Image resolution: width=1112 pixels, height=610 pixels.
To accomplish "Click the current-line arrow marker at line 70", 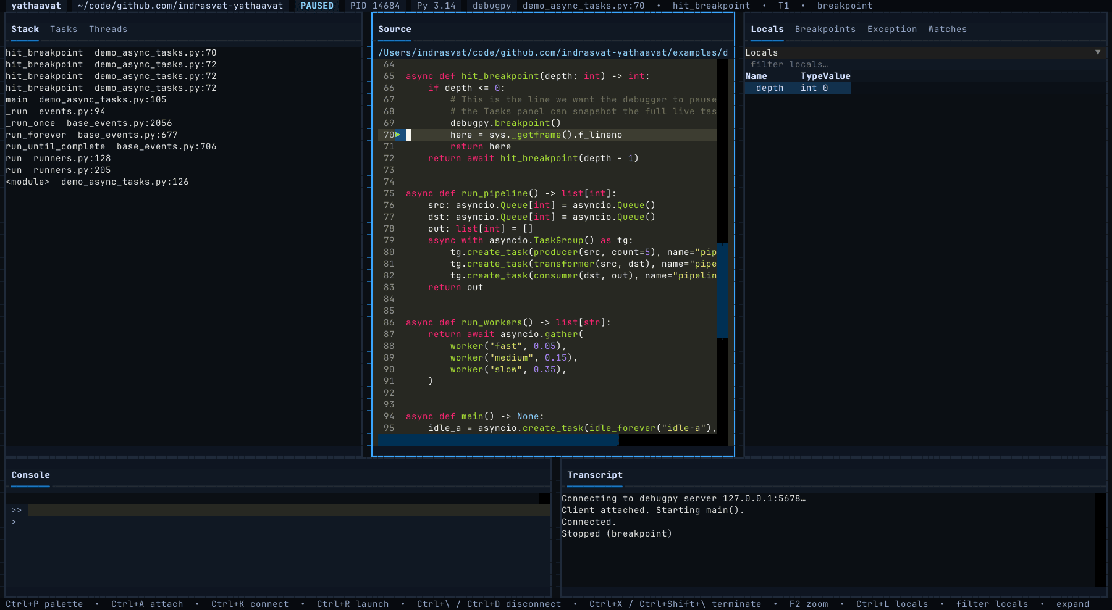I will [x=398, y=135].
